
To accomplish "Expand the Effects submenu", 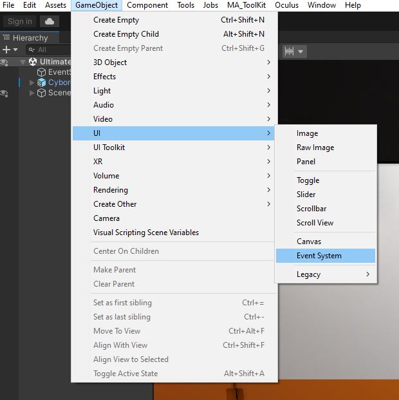I will (174, 77).
